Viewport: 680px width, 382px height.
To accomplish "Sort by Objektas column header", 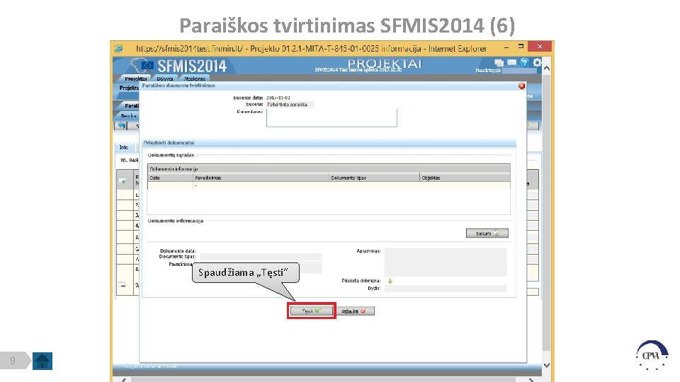I will pos(465,178).
